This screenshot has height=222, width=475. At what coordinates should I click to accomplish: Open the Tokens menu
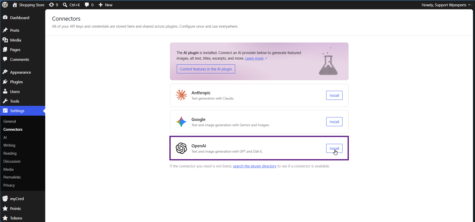point(23,218)
